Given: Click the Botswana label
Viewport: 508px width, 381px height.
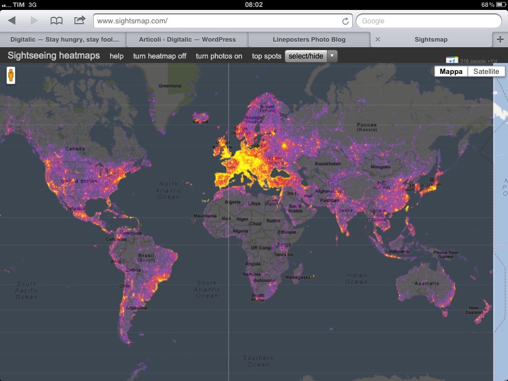Looking at the screenshot, I should pyautogui.click(x=264, y=280).
